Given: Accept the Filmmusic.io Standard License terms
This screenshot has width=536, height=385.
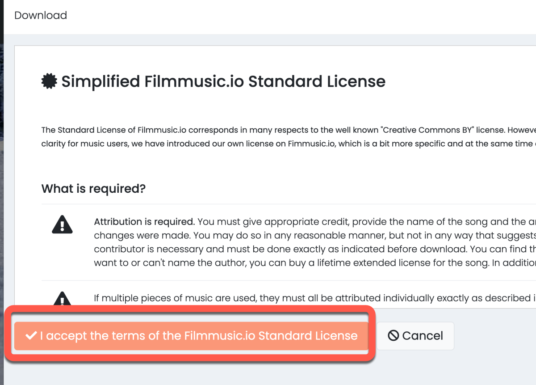Looking at the screenshot, I should tap(191, 336).
